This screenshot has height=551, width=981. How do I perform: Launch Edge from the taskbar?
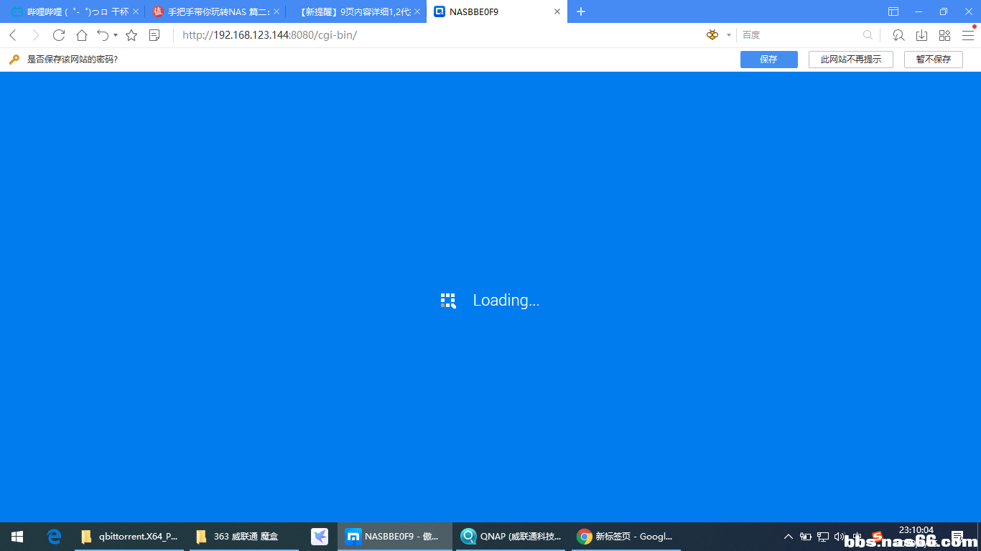pos(54,537)
